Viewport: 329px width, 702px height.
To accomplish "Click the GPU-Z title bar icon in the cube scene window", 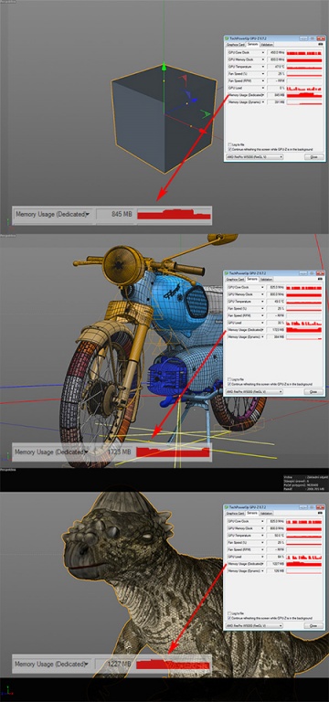I will pyautogui.click(x=227, y=38).
